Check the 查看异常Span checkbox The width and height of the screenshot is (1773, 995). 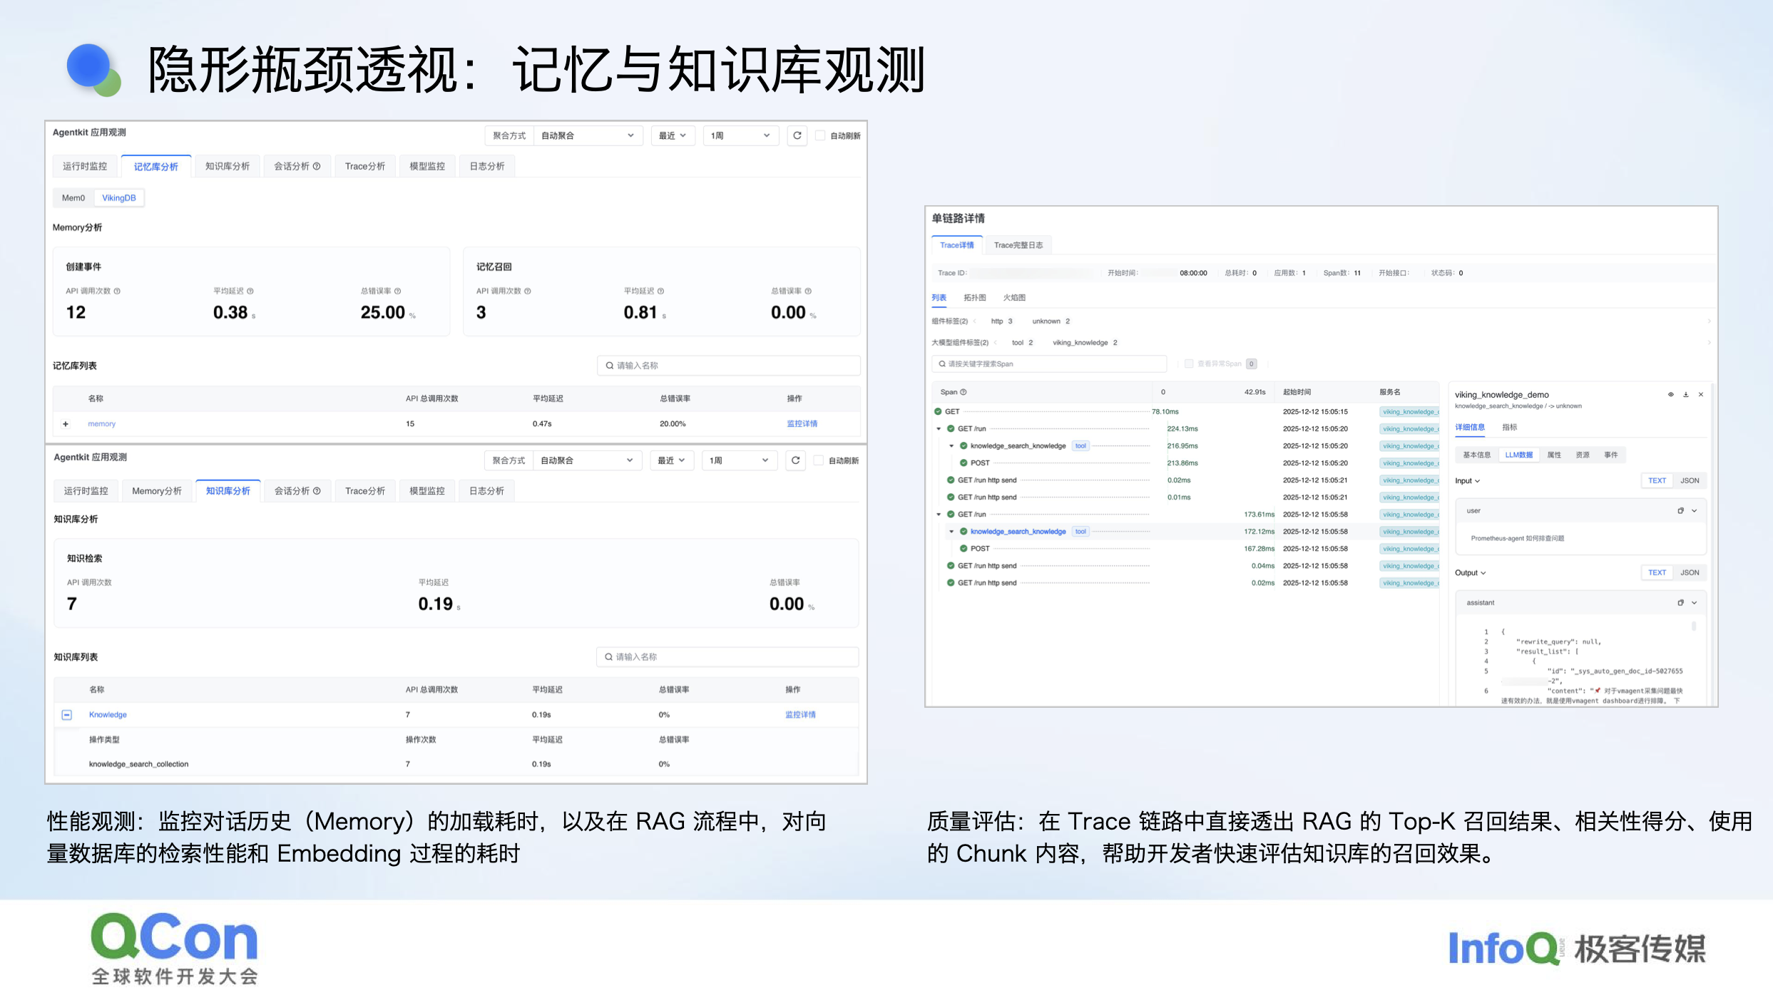(1189, 364)
